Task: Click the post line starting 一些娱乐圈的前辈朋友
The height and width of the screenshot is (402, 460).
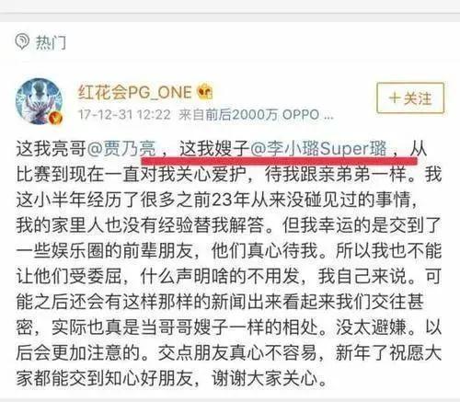Action: [229, 250]
